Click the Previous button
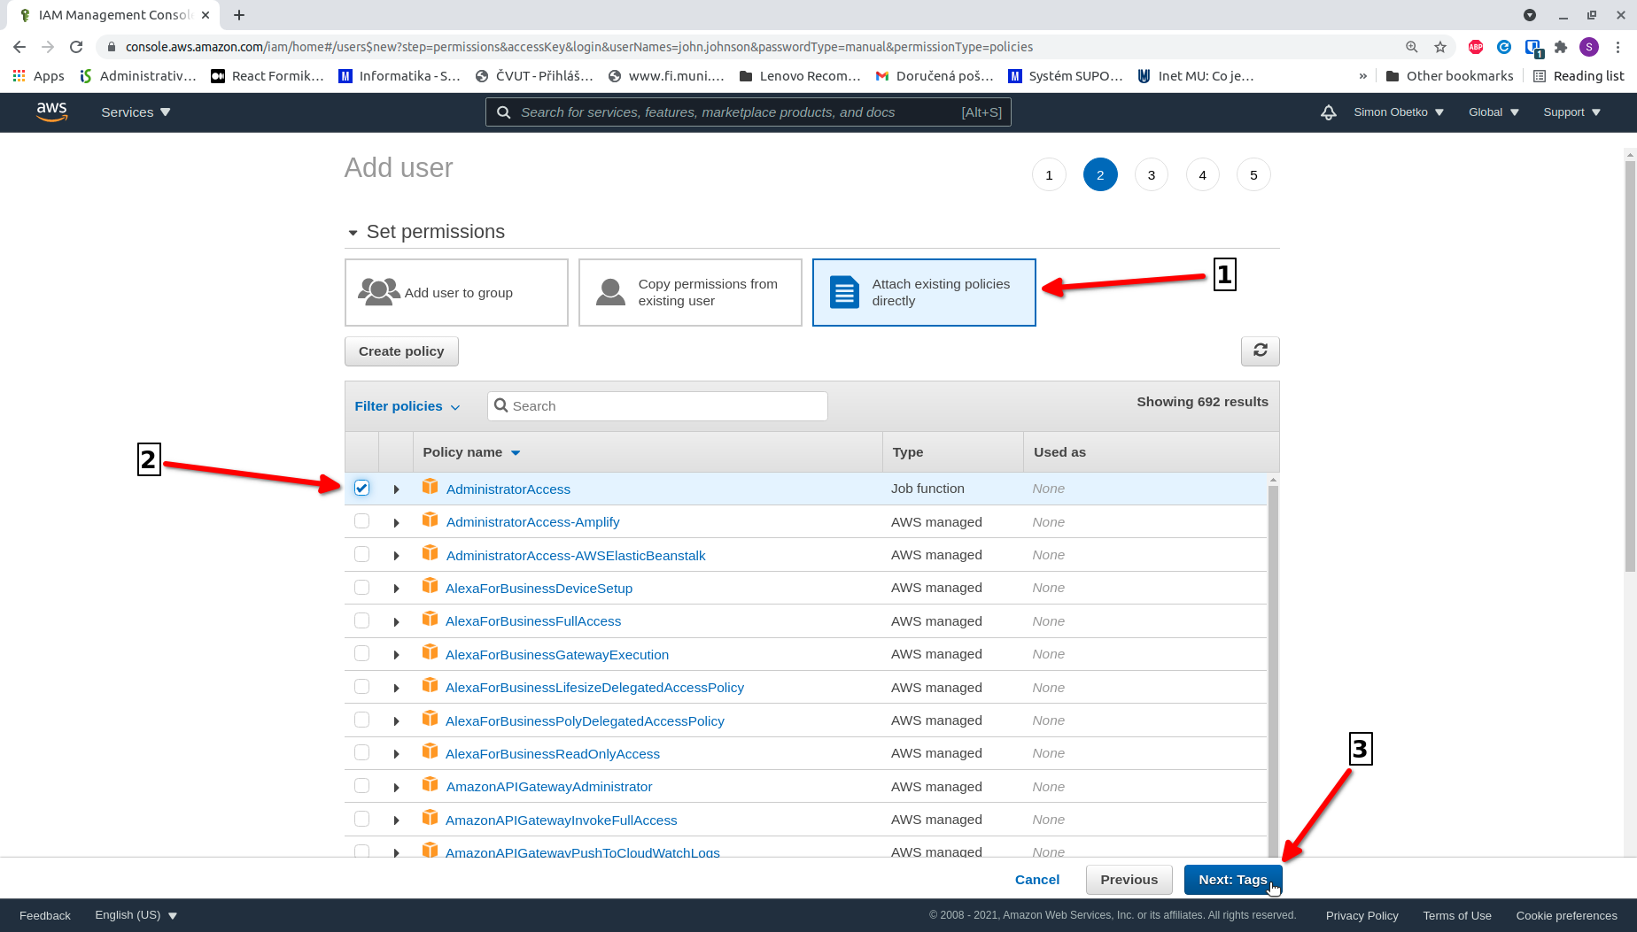1637x932 pixels. coord(1129,880)
